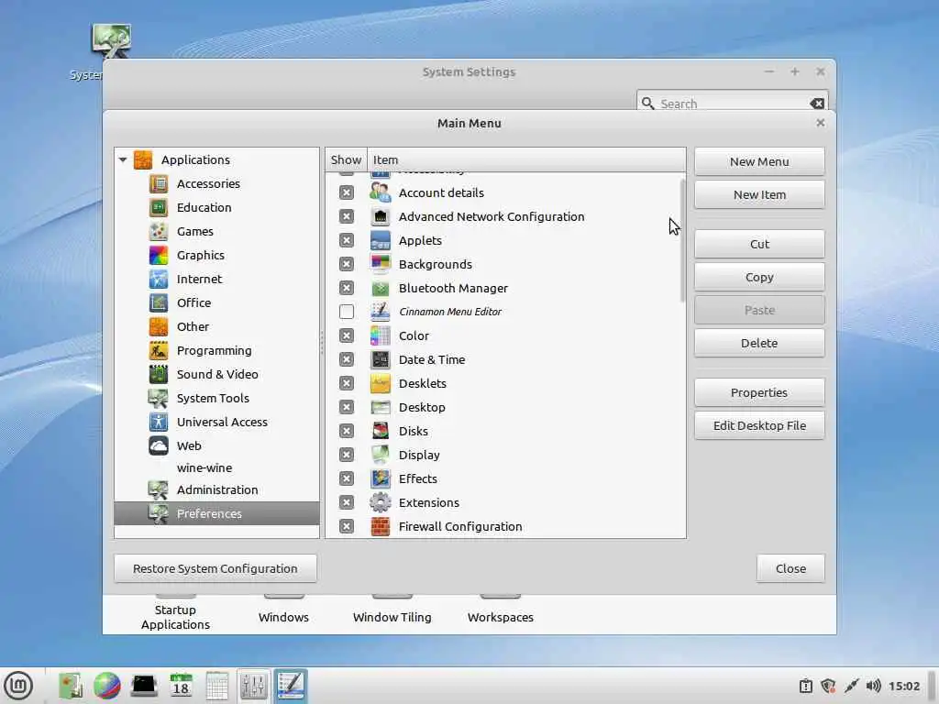
Task: Click the Delete button
Action: 759,343
